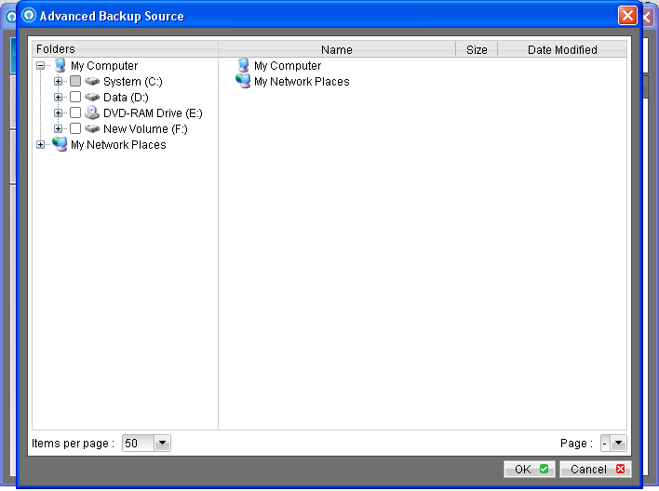Click the System (C:) drive icon
This screenshot has height=491, width=659.
(92, 82)
